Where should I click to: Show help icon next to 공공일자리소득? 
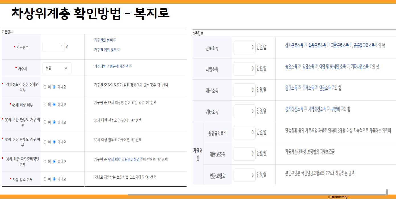coord(376,45)
